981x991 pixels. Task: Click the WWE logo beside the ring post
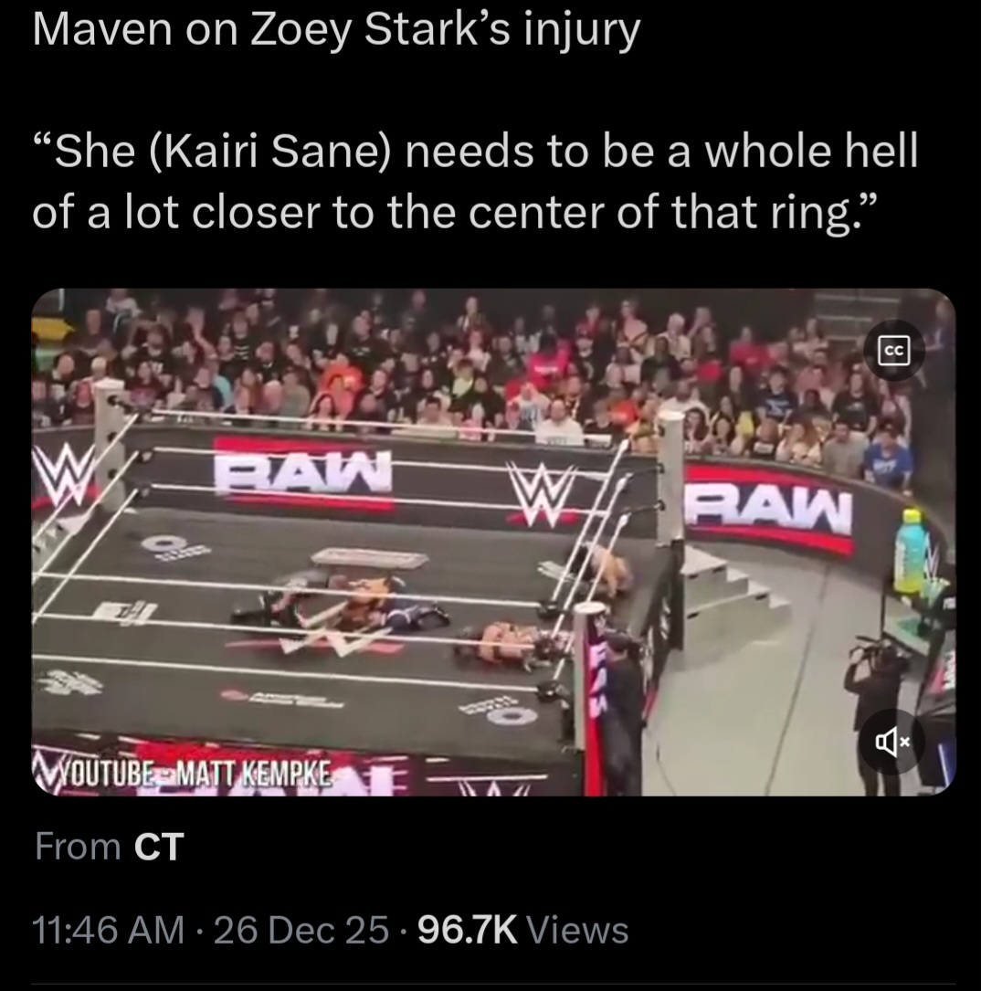[541, 495]
